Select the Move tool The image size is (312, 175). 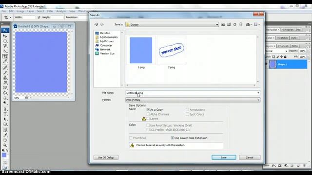[x=5, y=36]
